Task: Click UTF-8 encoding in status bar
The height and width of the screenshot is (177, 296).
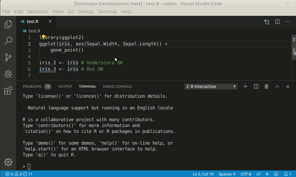Action: (x=246, y=174)
